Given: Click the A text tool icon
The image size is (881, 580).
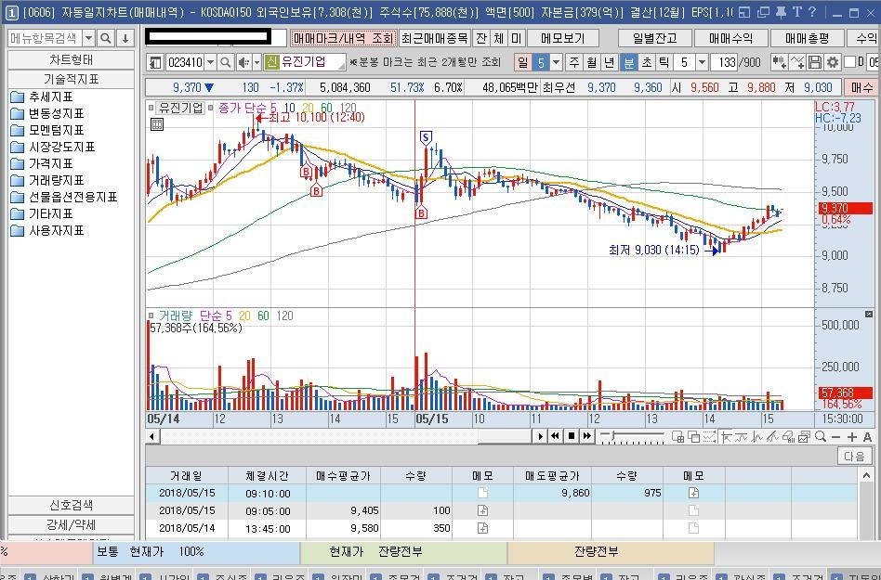Looking at the screenshot, I should click(x=867, y=436).
